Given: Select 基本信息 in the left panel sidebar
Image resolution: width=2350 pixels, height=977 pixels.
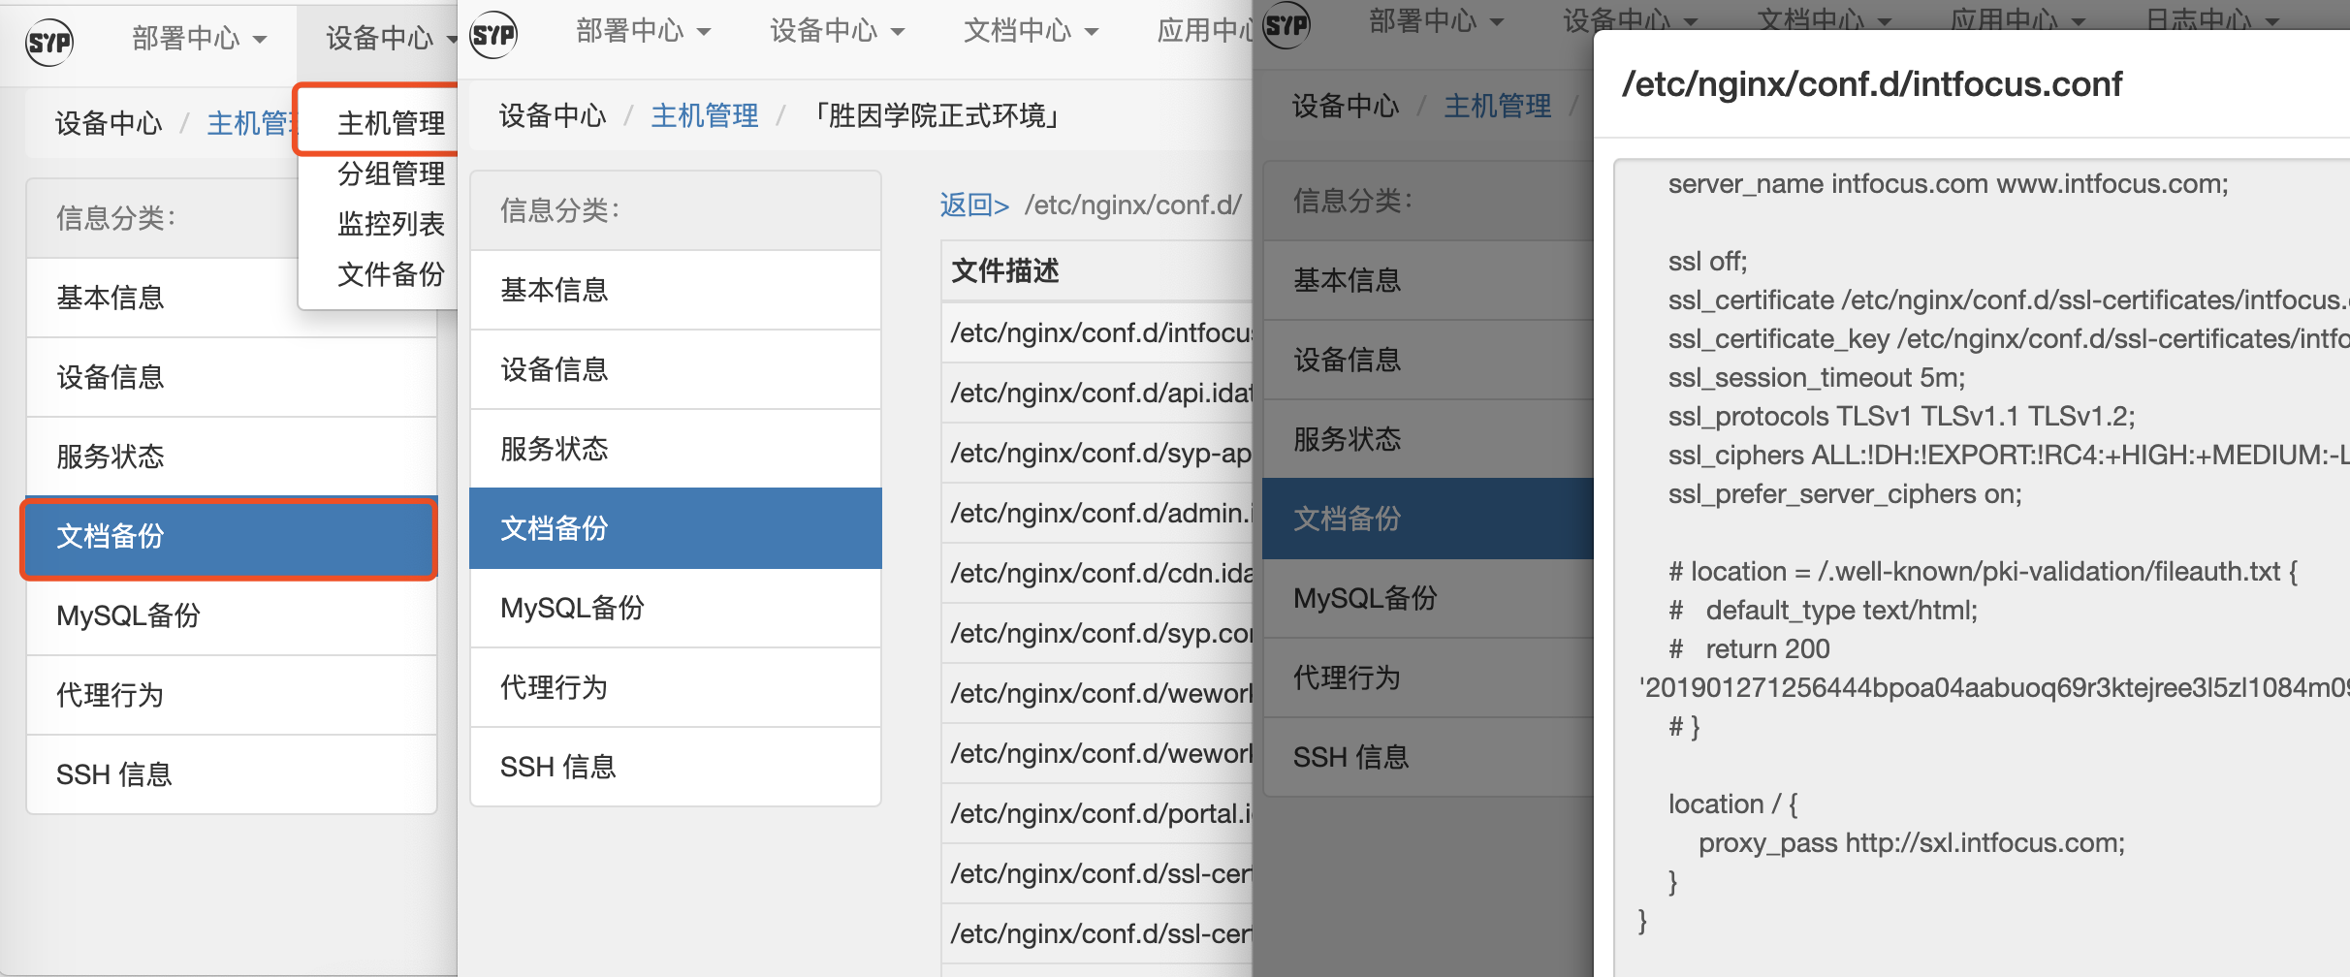Looking at the screenshot, I should tap(232, 298).
